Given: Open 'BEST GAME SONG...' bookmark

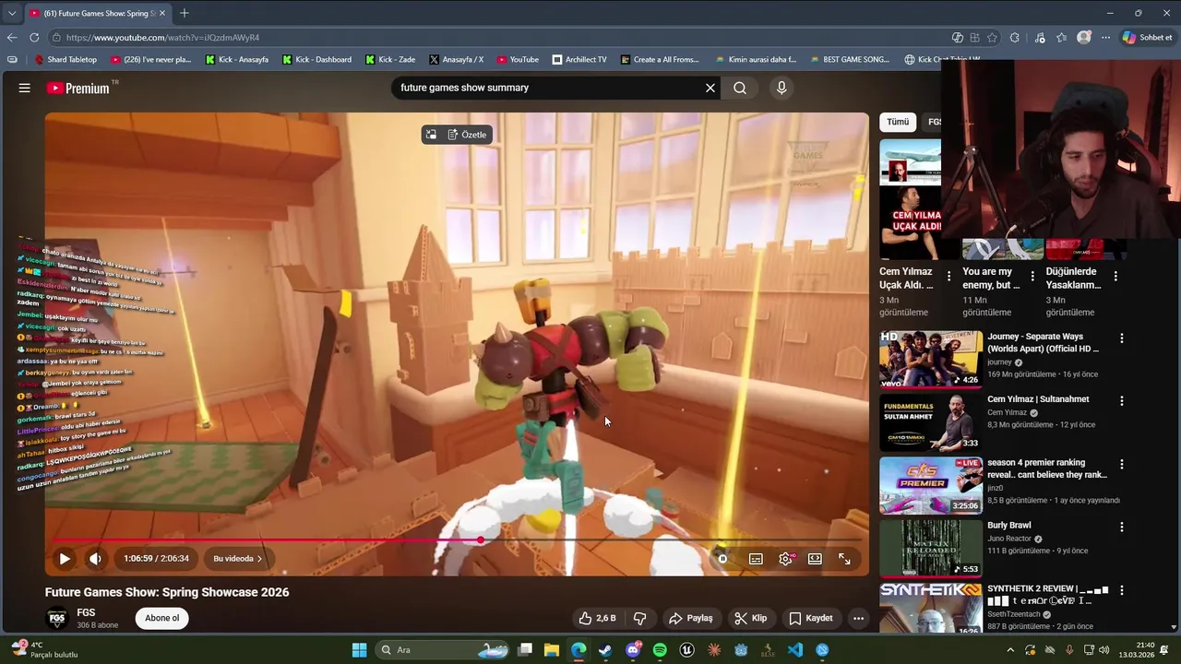Looking at the screenshot, I should 850,59.
